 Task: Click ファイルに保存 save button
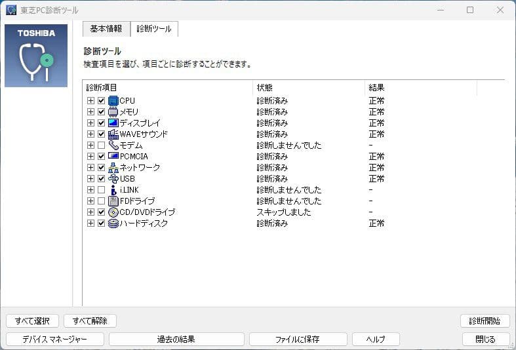point(298,339)
